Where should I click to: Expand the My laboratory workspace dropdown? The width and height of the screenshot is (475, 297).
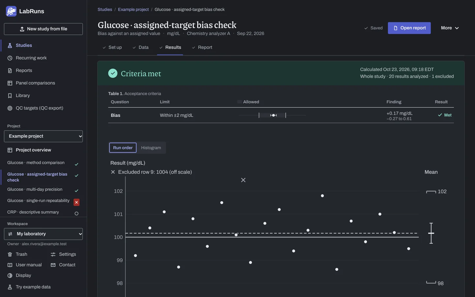pyautogui.click(x=43, y=234)
